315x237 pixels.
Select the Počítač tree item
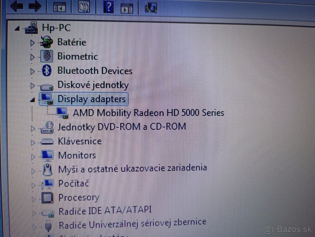73,183
